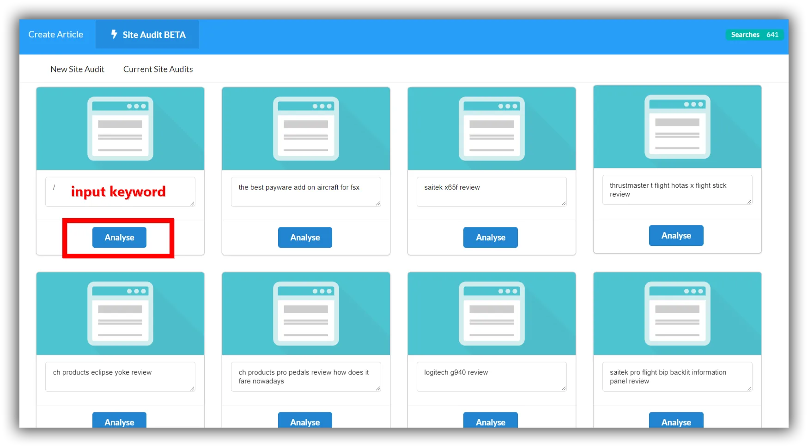
Task: Open the New Site Audit submenu
Action: [x=78, y=69]
